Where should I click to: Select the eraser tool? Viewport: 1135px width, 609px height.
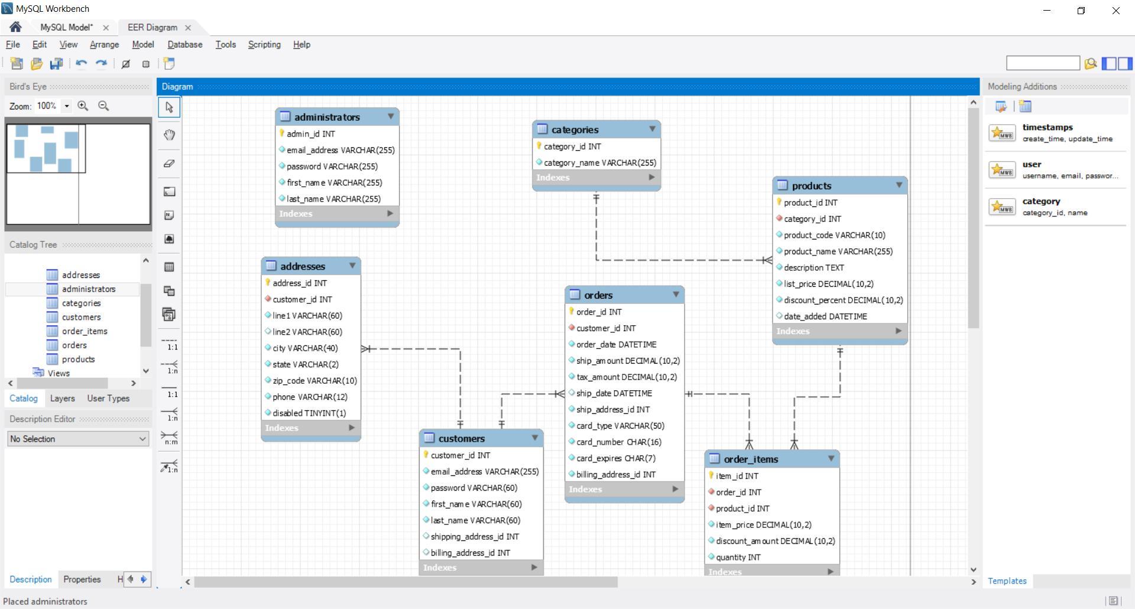tap(169, 164)
